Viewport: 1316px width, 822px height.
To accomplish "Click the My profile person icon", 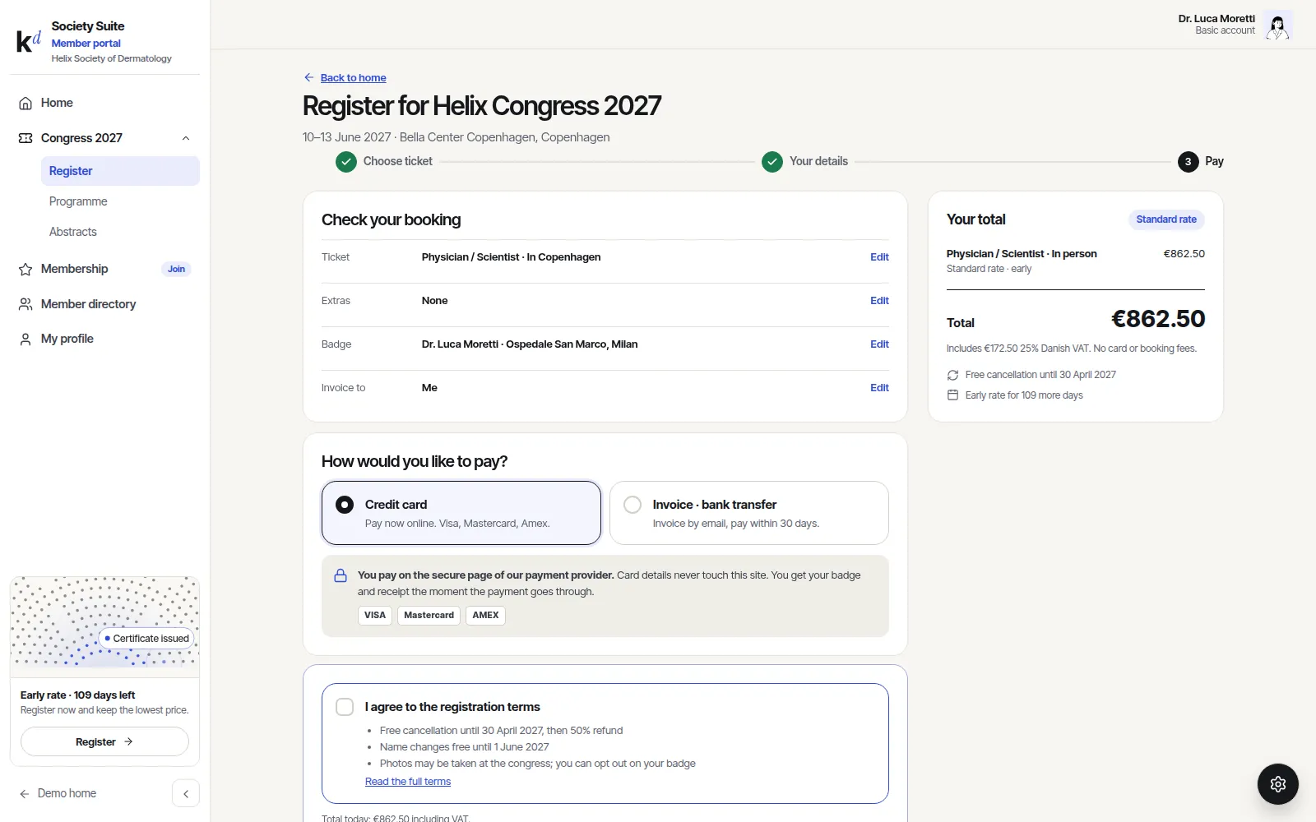I will [x=25, y=339].
